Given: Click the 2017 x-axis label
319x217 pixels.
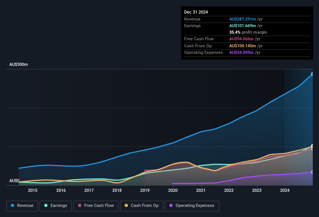Looking at the screenshot, I should (x=89, y=190).
